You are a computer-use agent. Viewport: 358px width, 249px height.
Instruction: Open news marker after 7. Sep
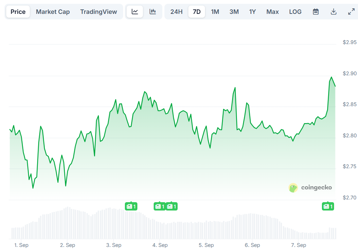pyautogui.click(x=328, y=206)
